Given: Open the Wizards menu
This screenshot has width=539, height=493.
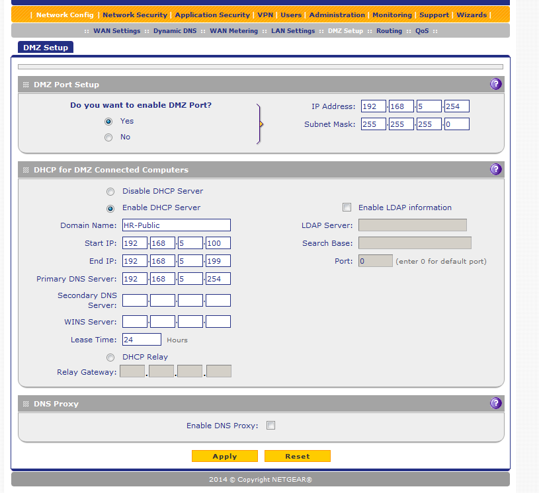Looking at the screenshot, I should click(x=471, y=15).
